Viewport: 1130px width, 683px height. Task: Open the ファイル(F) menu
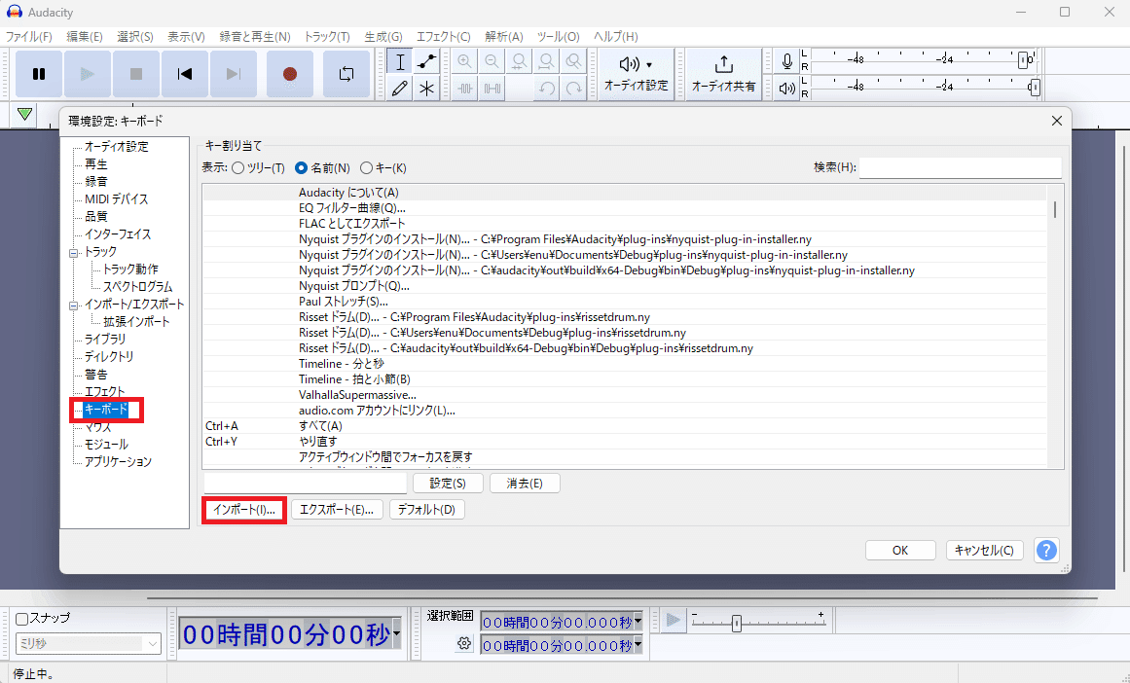tap(29, 37)
